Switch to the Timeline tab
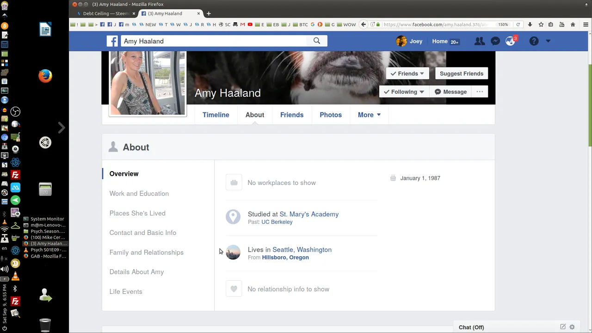The height and width of the screenshot is (333, 592). pyautogui.click(x=216, y=115)
